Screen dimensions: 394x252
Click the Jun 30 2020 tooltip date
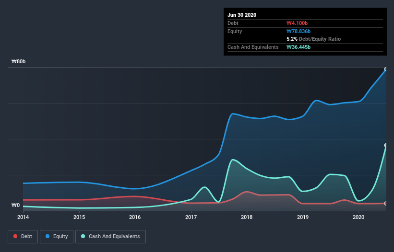tap(242, 15)
